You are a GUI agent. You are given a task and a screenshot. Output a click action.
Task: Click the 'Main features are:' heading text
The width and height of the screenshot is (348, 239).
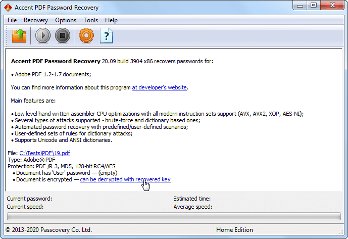(33, 101)
